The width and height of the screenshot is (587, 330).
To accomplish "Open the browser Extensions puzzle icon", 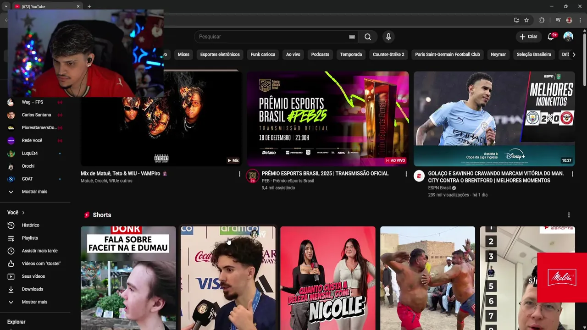I will [x=542, y=20].
